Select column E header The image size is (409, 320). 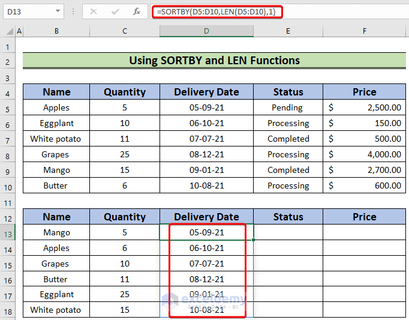tap(288, 31)
